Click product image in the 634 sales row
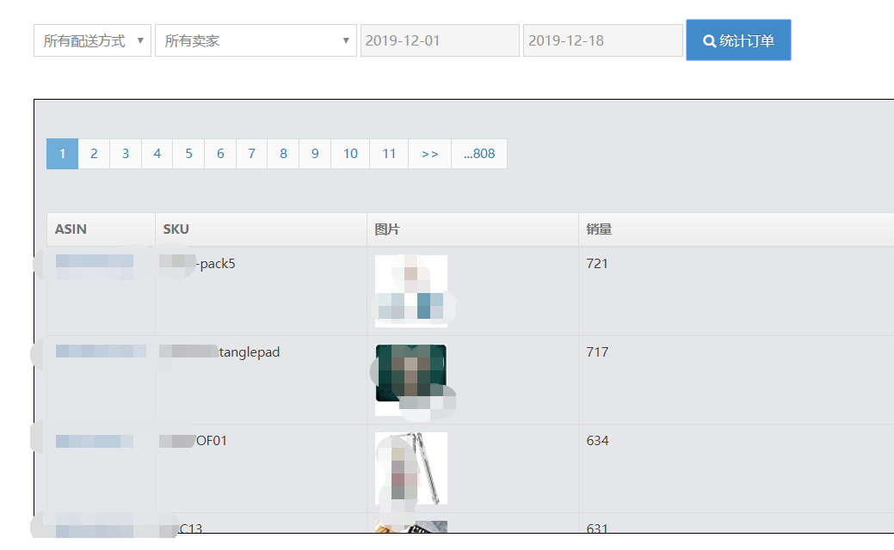Image resolution: width=894 pixels, height=550 pixels. coord(411,467)
